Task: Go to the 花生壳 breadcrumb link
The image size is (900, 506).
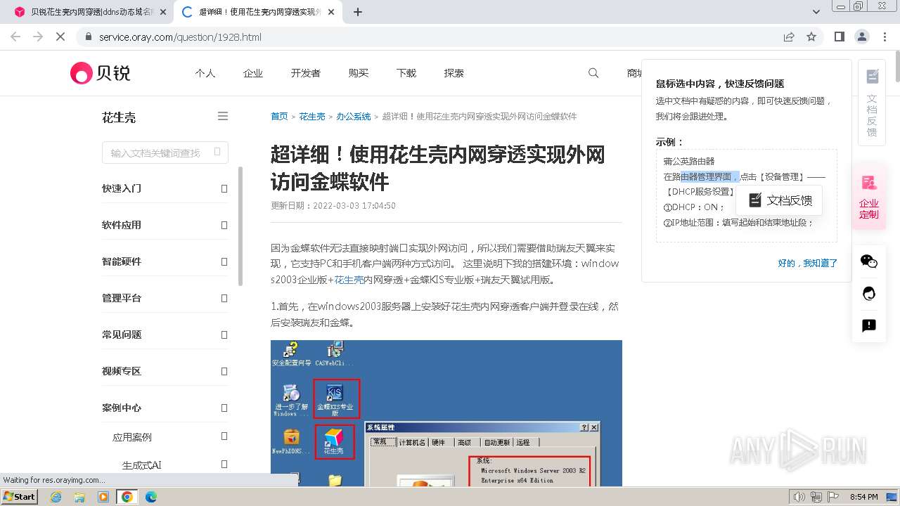Action: (x=312, y=117)
